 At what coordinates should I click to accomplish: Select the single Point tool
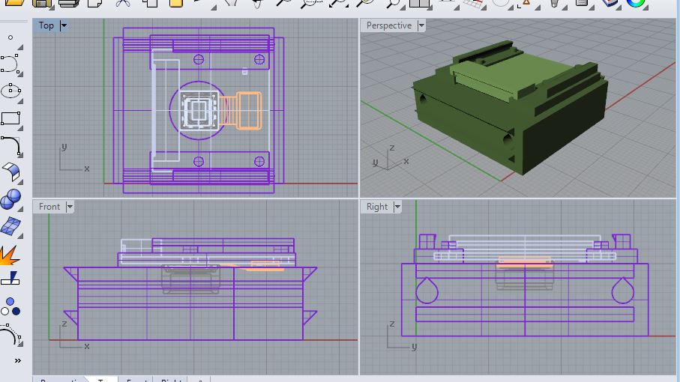(x=10, y=37)
